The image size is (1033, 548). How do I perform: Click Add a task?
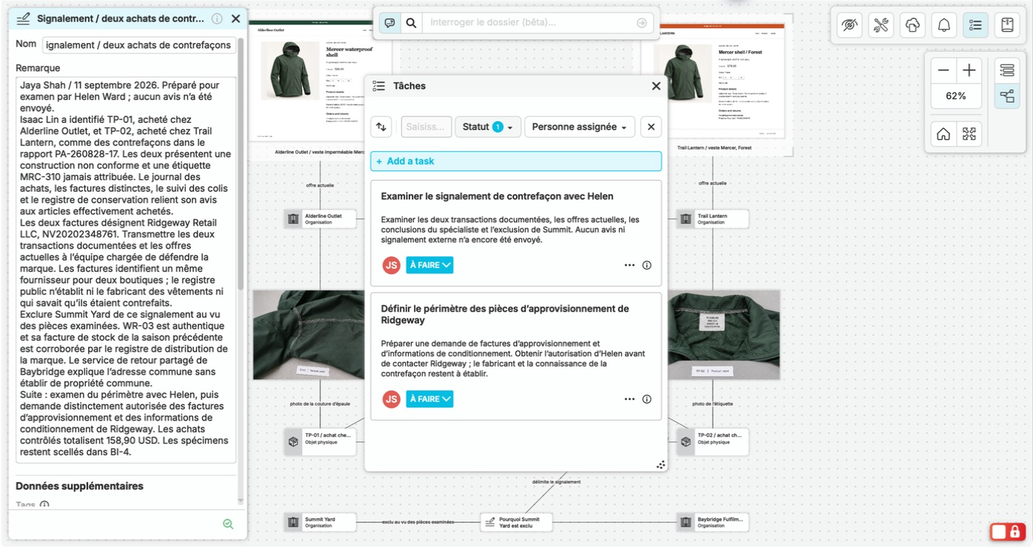point(516,161)
